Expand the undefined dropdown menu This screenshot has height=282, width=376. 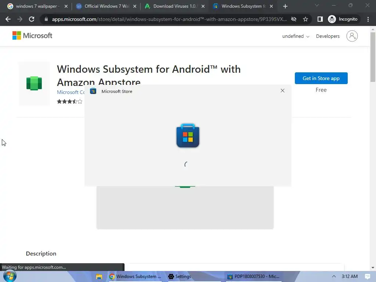click(296, 36)
